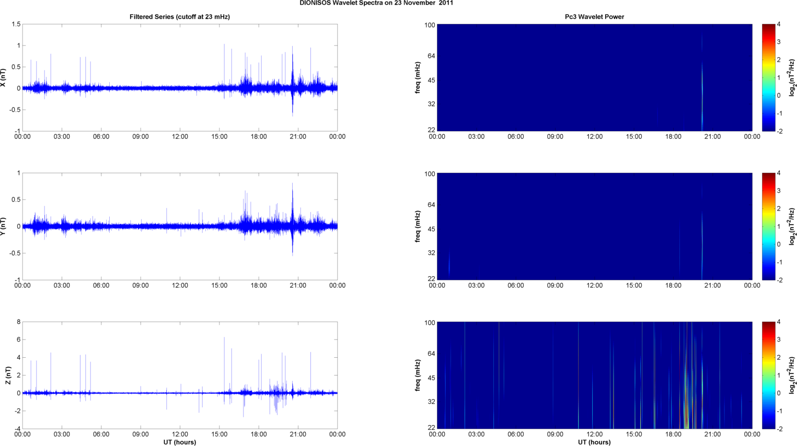Click the colorbar beside the Z spectrogram
The width and height of the screenshot is (797, 446).
pyautogui.click(x=768, y=375)
